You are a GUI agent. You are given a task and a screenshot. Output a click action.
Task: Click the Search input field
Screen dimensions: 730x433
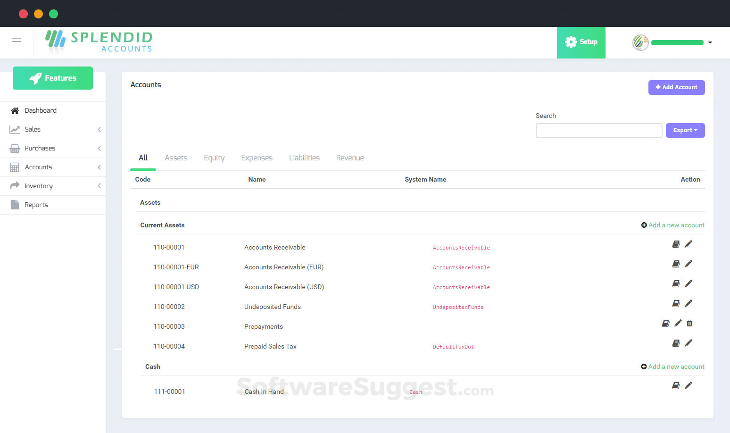pos(598,130)
